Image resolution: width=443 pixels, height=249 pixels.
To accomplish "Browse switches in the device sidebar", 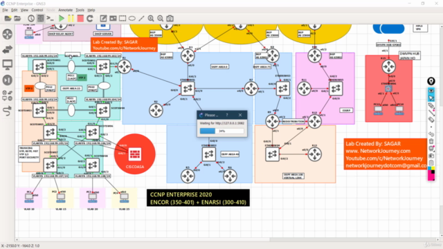I will (x=8, y=50).
